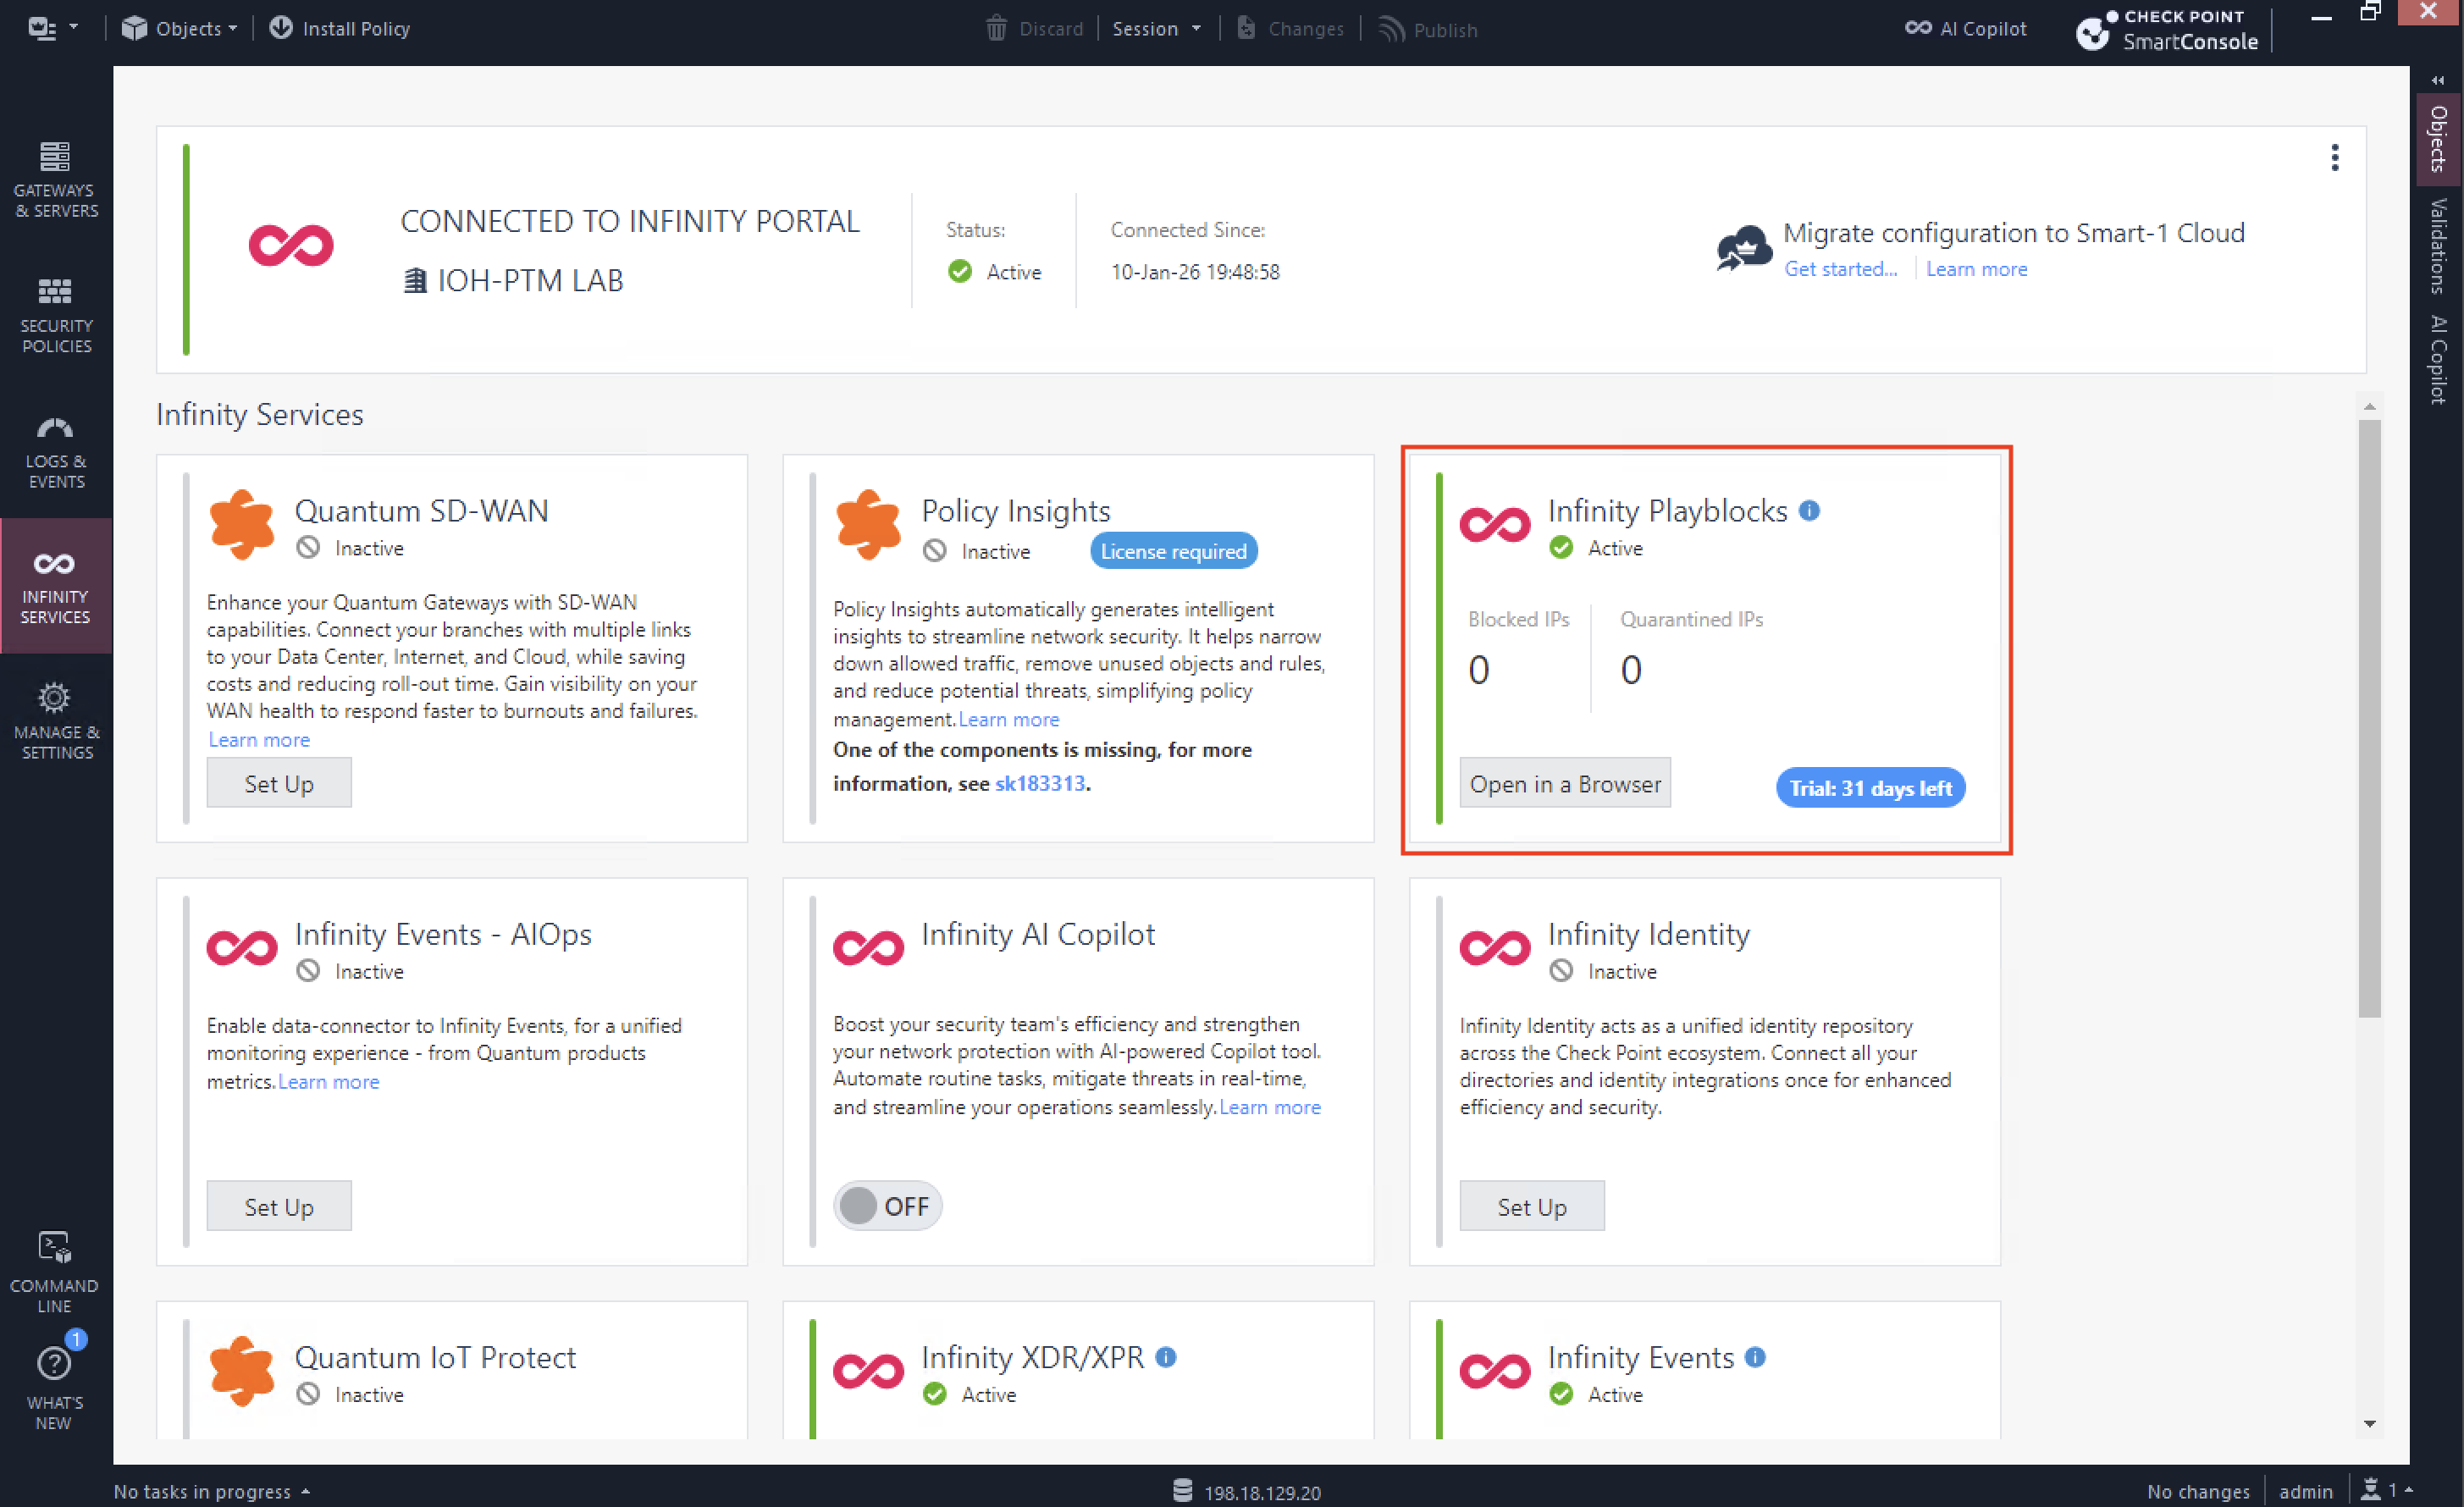Image resolution: width=2464 pixels, height=1507 pixels.
Task: Open Gateways & Servers view
Action: click(55, 178)
